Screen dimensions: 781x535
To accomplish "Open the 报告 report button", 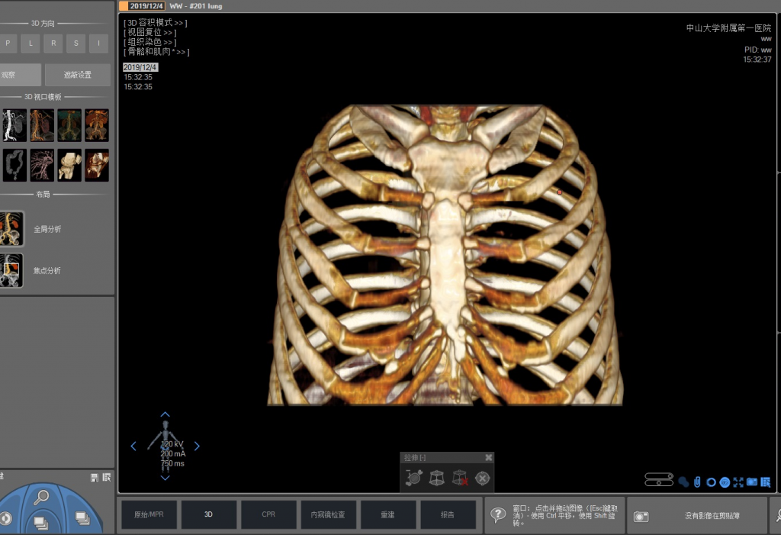I will [448, 515].
